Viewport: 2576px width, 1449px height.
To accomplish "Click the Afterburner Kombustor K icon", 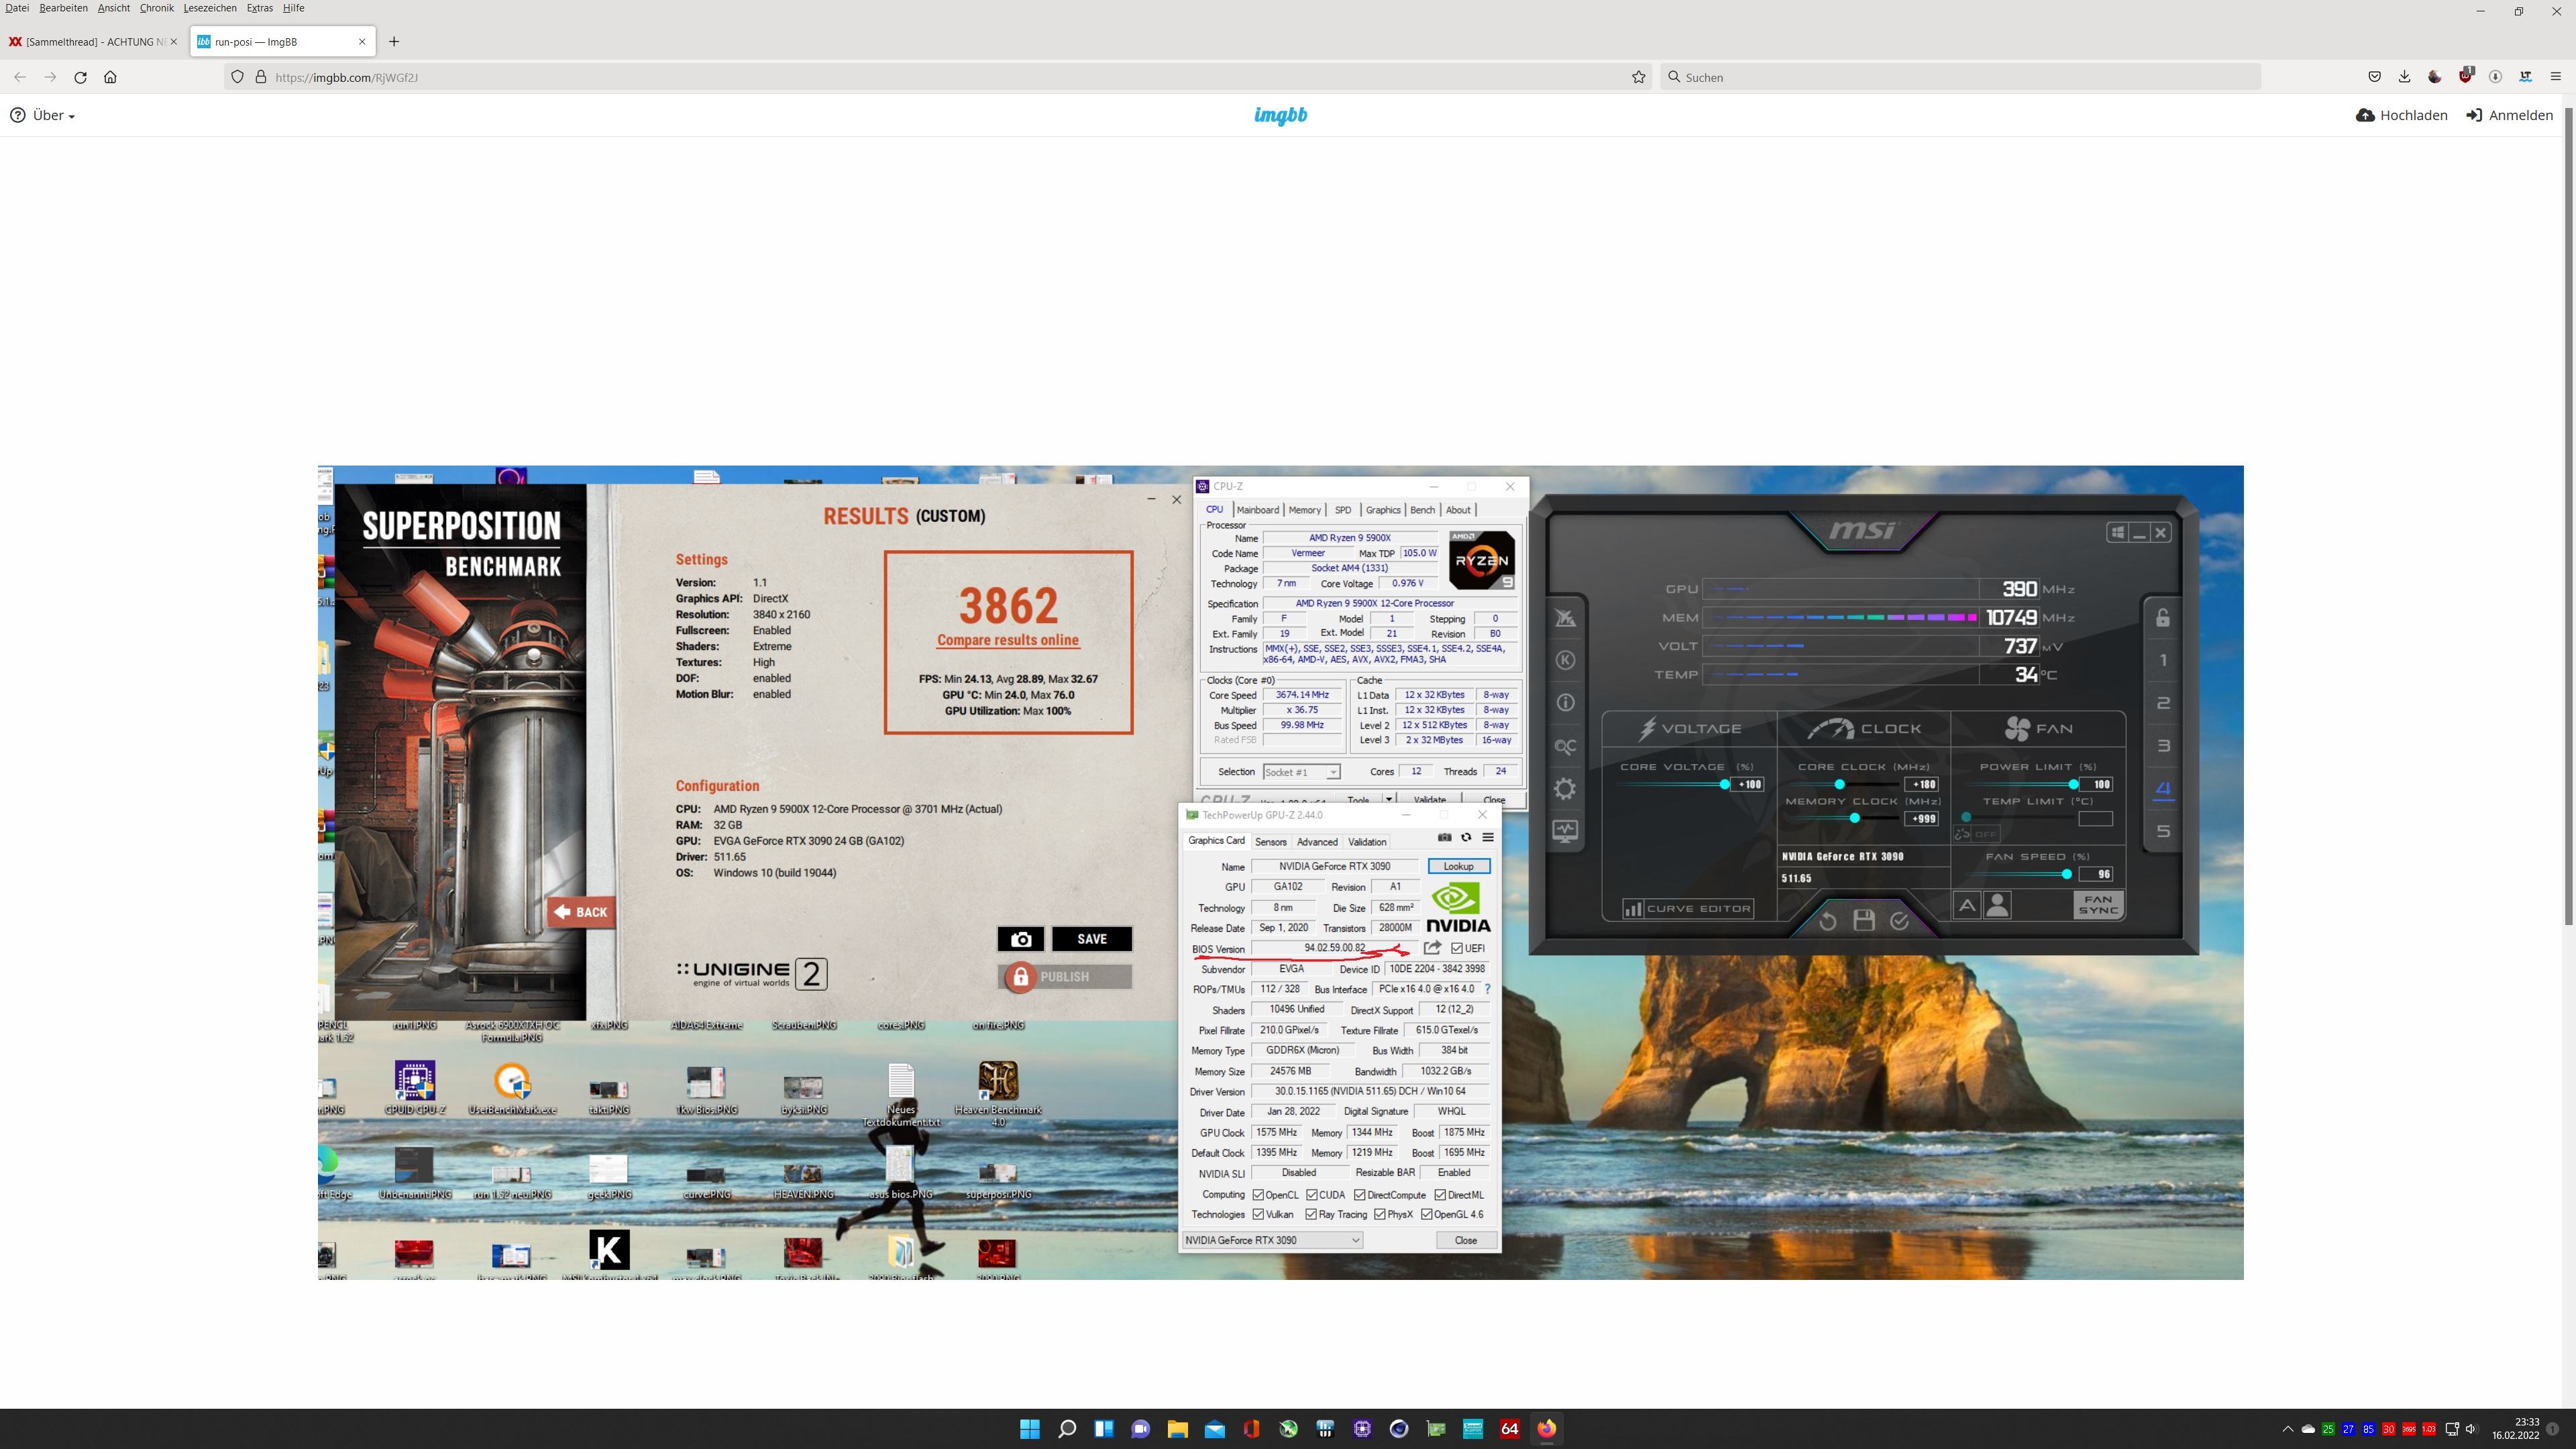I will click(x=1565, y=660).
